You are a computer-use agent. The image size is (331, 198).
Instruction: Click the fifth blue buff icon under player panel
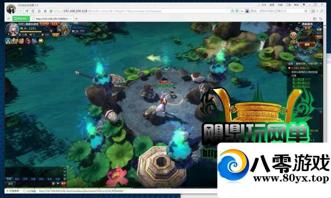34,41
